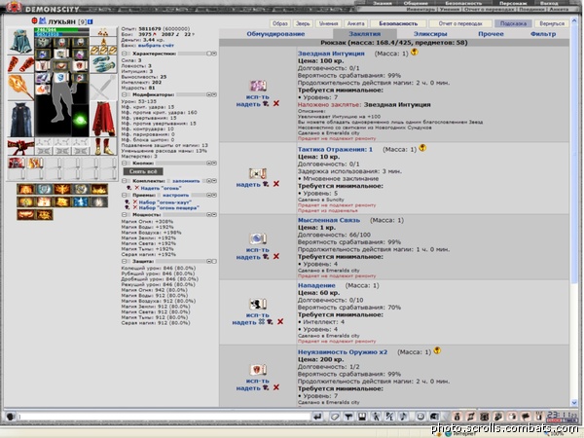
Task: Collapse the Мощность section
Action: [125, 215]
